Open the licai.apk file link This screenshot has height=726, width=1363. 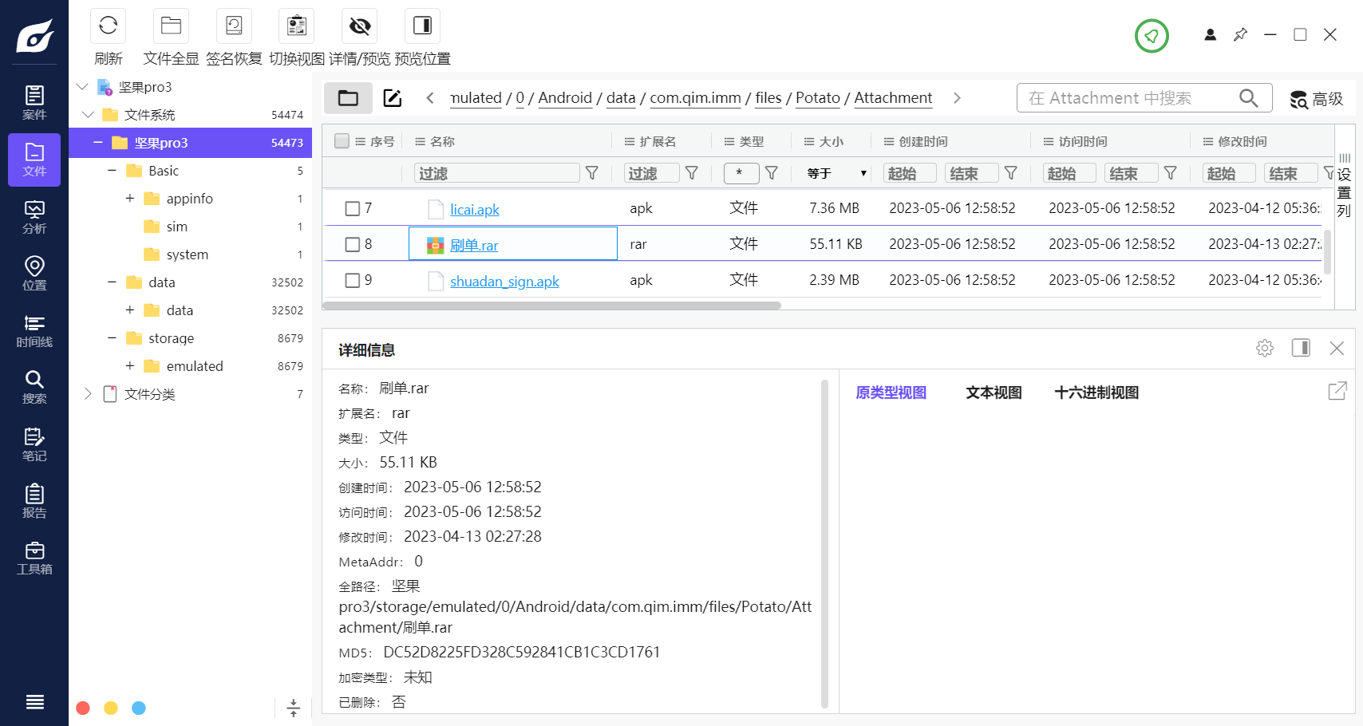[x=475, y=209]
